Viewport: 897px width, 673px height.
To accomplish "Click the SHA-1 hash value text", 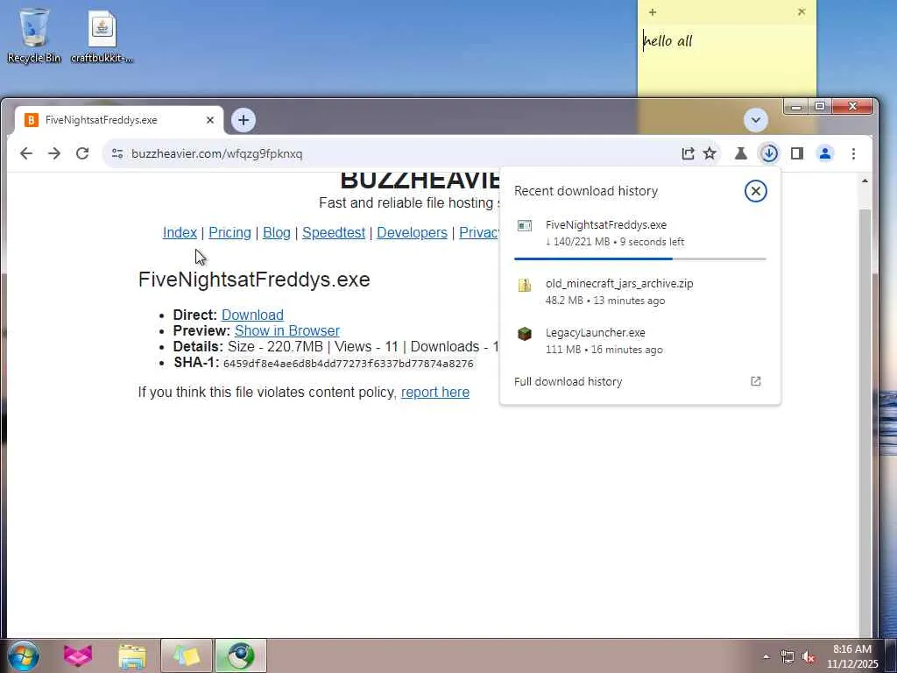I will click(349, 364).
